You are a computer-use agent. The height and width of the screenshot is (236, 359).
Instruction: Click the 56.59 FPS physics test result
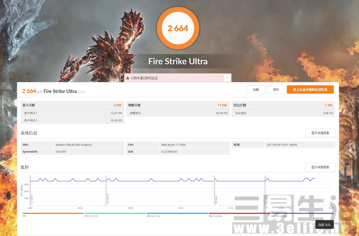tap(222, 113)
